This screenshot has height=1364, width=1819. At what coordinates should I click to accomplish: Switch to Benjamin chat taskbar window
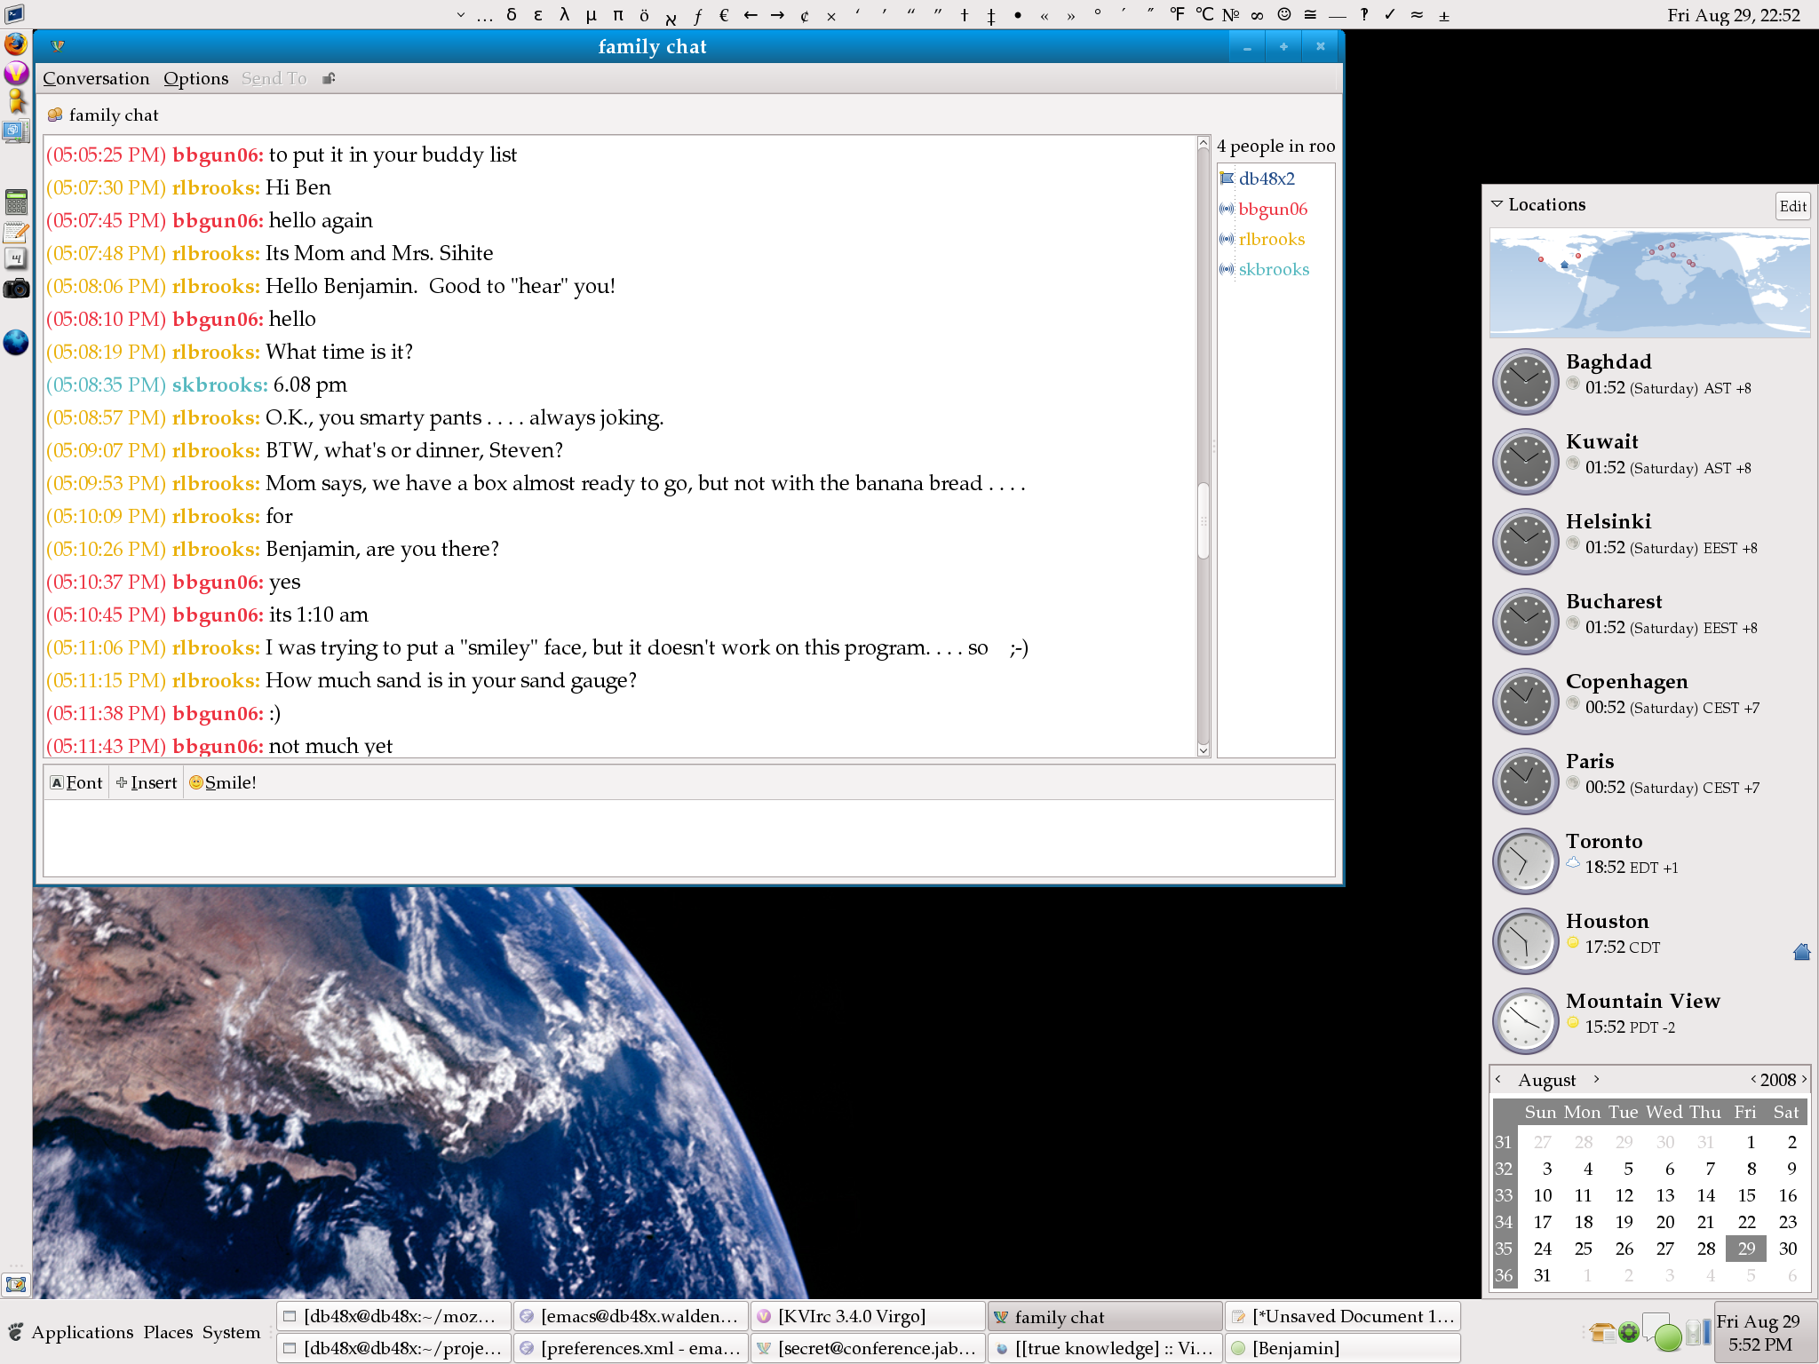[x=1342, y=1348]
